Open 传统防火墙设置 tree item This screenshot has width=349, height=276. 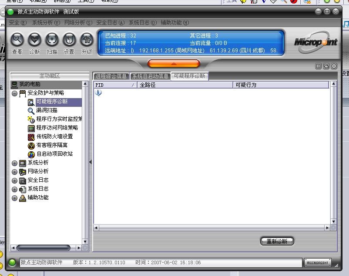54,136
